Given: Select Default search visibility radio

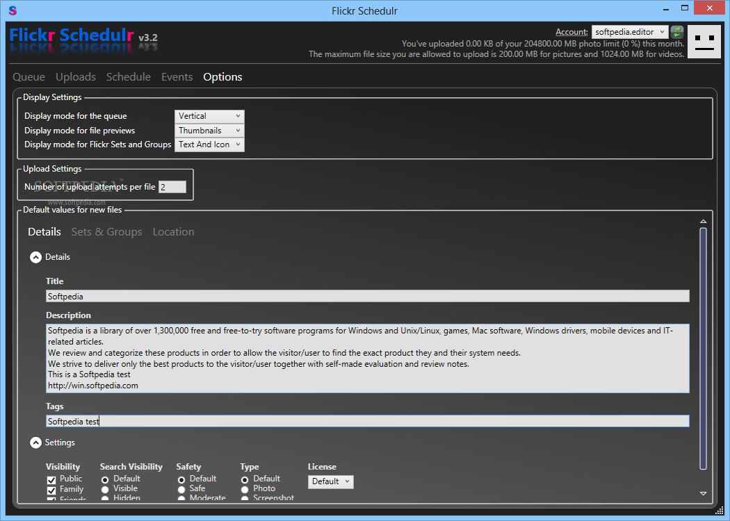Looking at the screenshot, I should point(105,480).
